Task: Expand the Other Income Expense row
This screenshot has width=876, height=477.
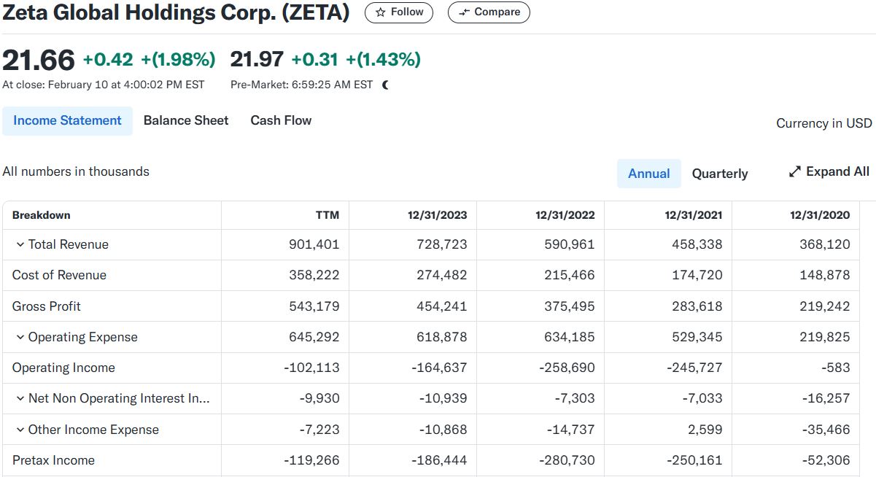Action: coord(20,430)
